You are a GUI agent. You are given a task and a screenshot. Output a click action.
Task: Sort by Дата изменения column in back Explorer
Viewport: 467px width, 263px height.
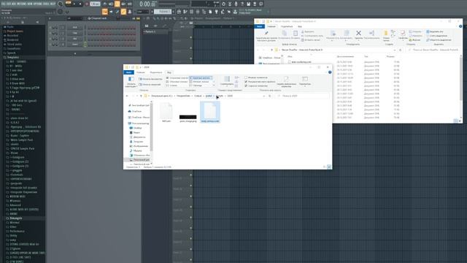pyautogui.click(x=345, y=56)
